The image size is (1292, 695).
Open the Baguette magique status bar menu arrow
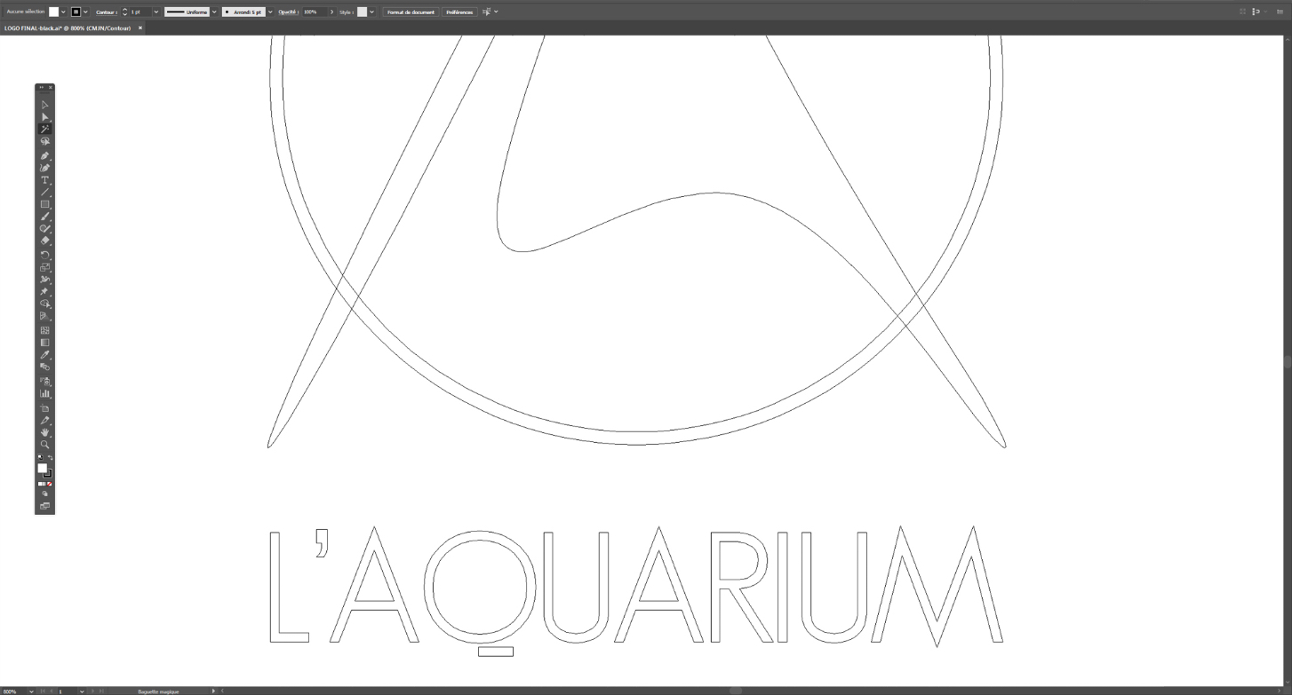213,691
